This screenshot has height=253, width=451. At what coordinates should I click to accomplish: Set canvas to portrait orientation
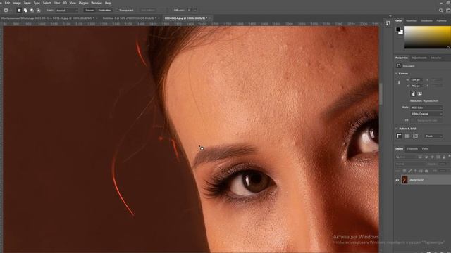tap(413, 93)
